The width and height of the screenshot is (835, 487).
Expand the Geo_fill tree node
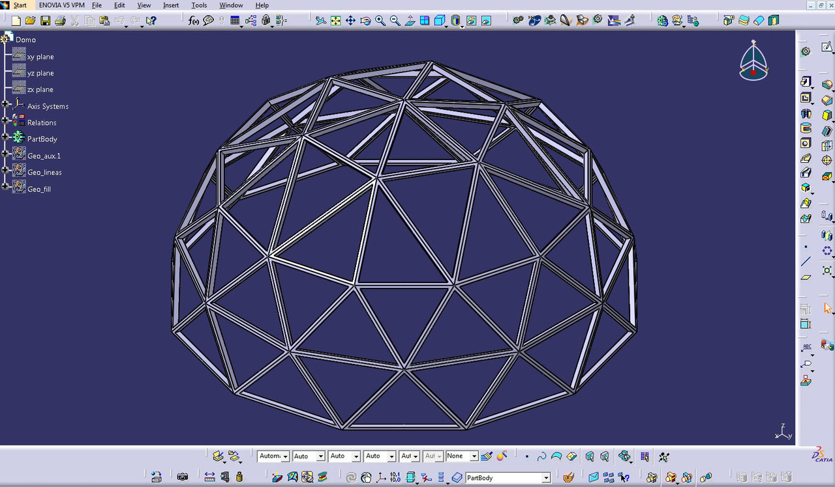pos(5,187)
